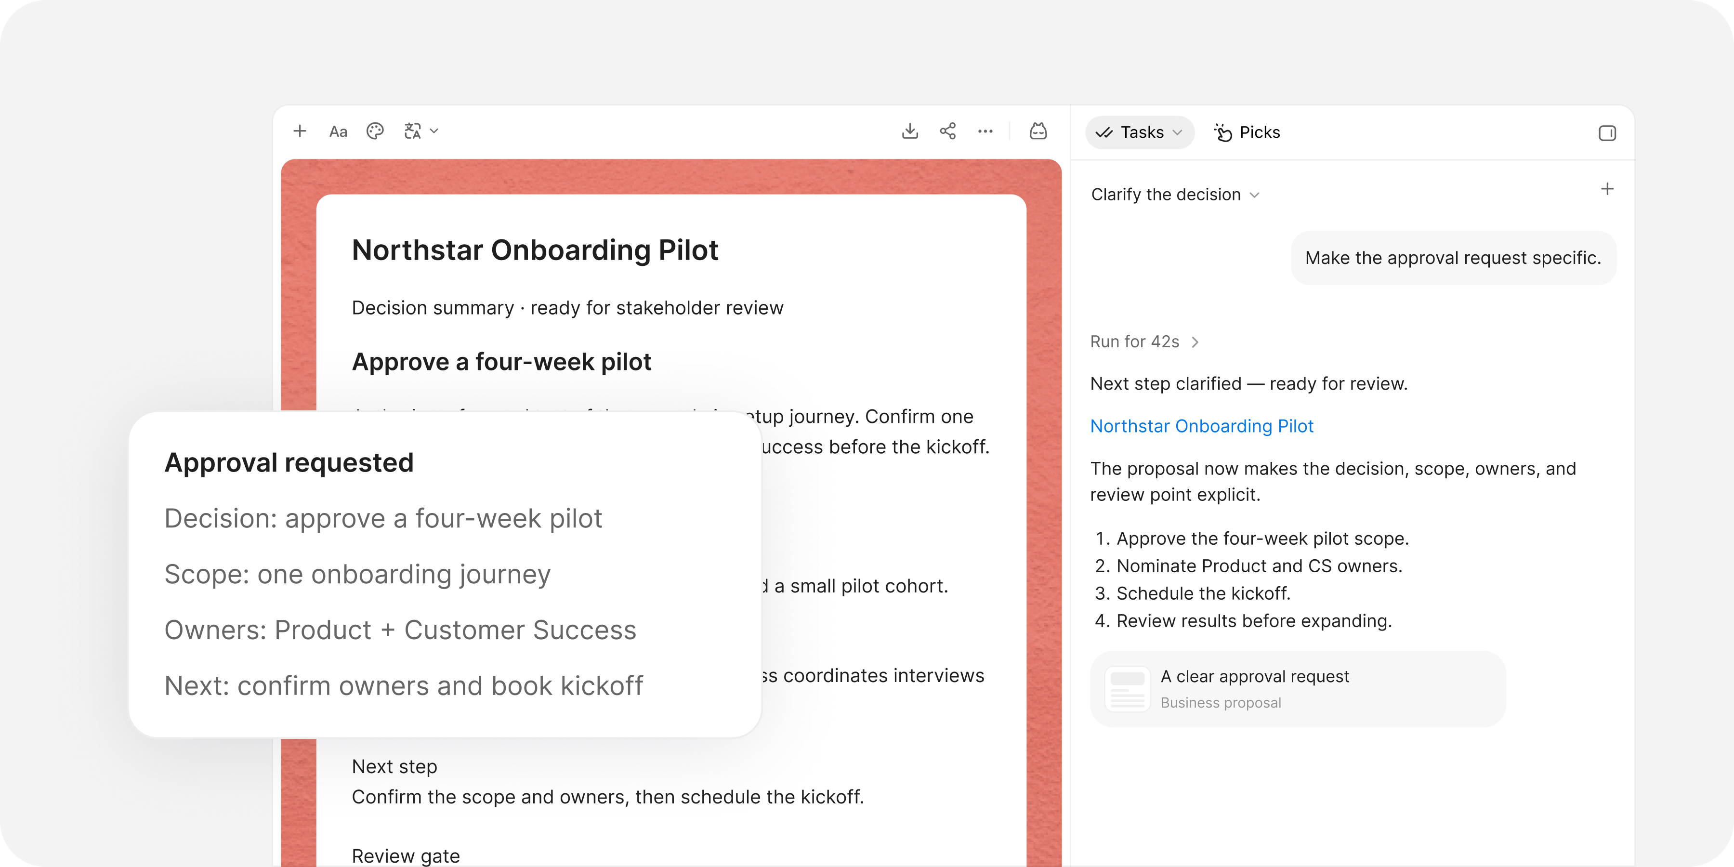This screenshot has width=1734, height=867.
Task: Click the Business proposal card thumbnail
Action: (x=1128, y=689)
